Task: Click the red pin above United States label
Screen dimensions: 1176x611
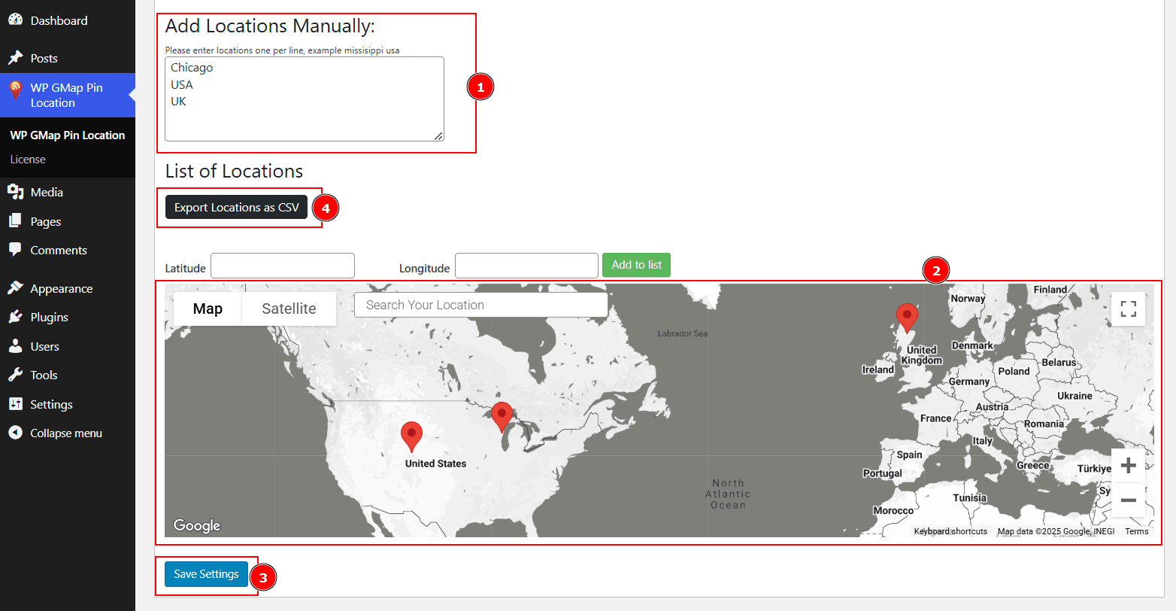Action: [x=411, y=436]
